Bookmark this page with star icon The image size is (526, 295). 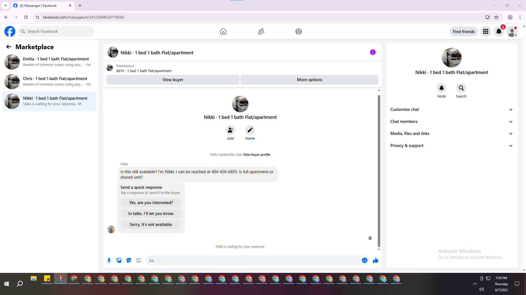click(x=496, y=17)
